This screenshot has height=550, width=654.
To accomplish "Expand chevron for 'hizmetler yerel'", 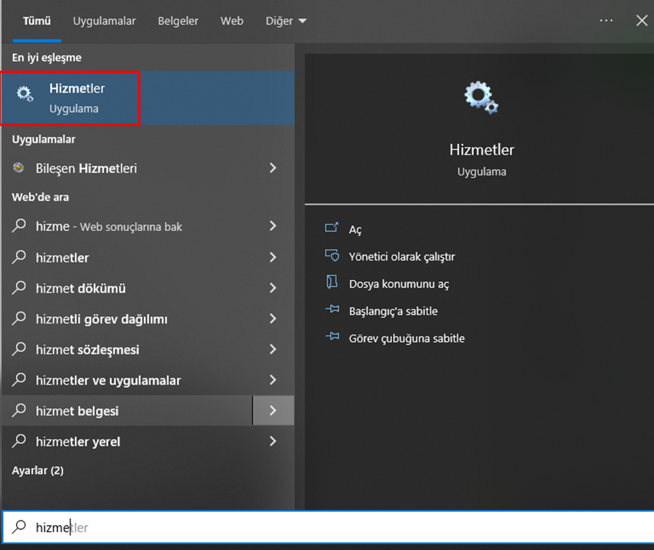I will pyautogui.click(x=273, y=441).
